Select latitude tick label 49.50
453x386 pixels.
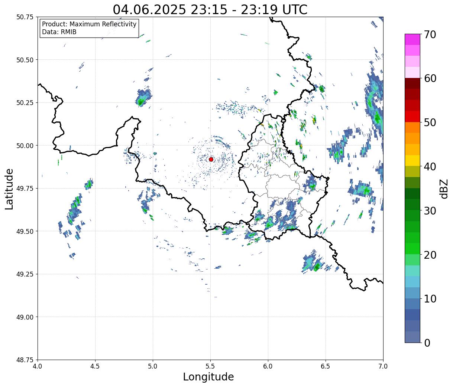(x=25, y=231)
